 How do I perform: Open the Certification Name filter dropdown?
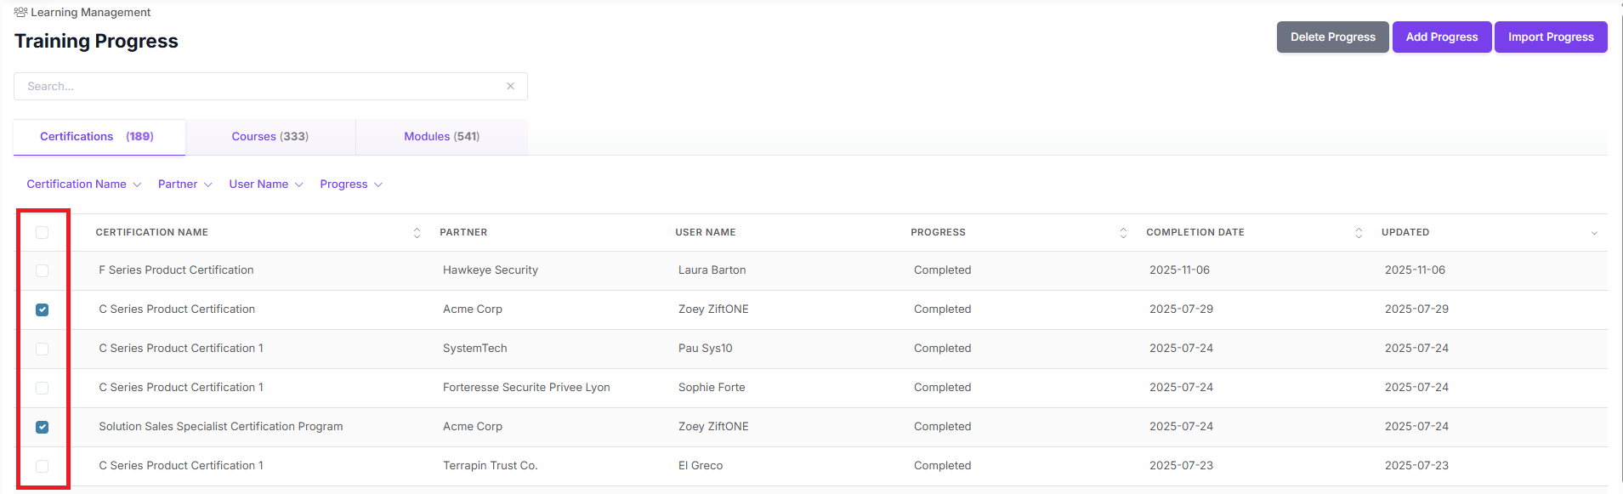tap(83, 185)
